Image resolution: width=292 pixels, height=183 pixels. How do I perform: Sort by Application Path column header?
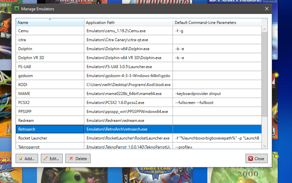[128, 22]
